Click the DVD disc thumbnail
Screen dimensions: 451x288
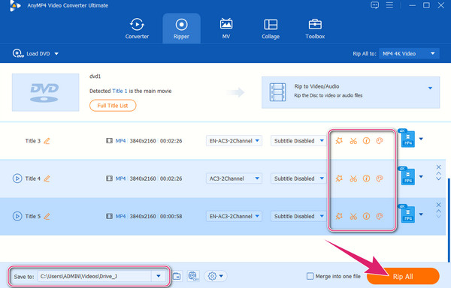[x=45, y=92]
